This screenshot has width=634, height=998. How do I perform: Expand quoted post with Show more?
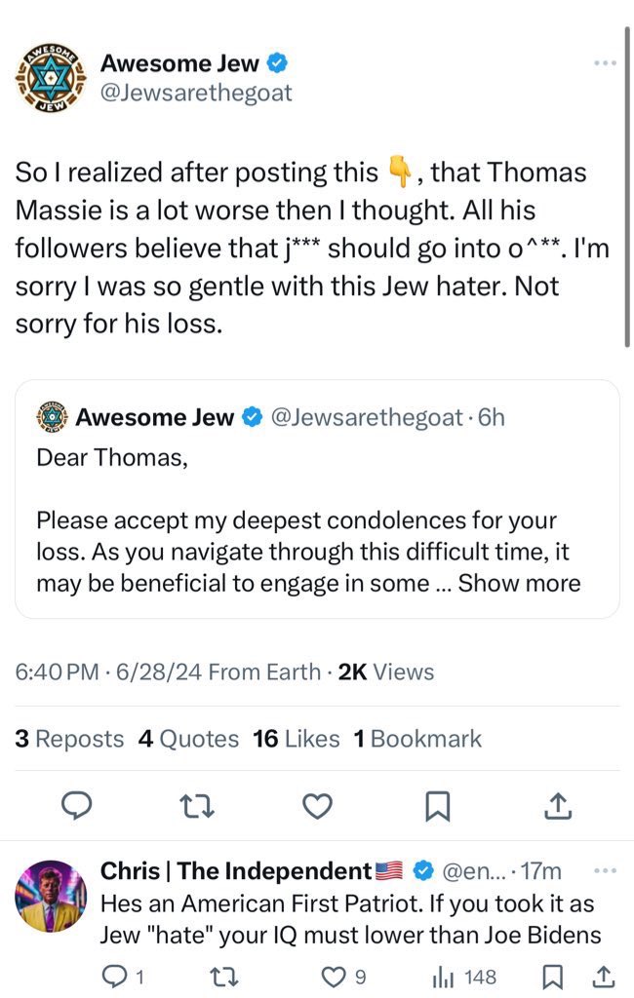pyautogui.click(x=519, y=584)
